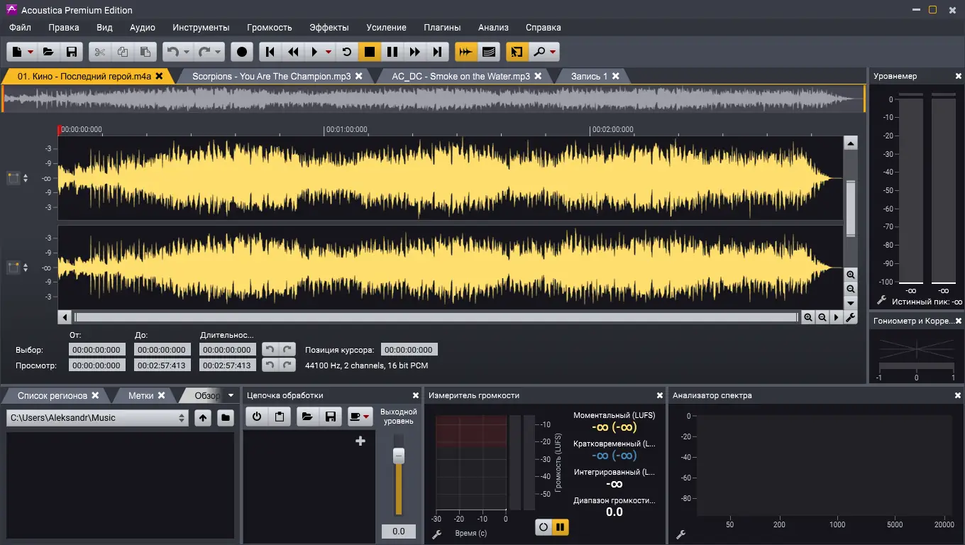Screen dimensions: 965x545
Task: Open waveform view settings wrench icon
Action: [851, 317]
